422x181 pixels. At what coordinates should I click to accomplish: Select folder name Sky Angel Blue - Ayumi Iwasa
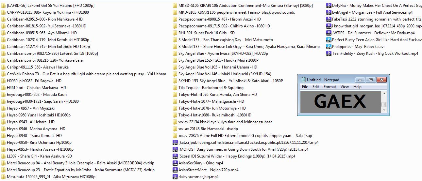tap(223, 53)
